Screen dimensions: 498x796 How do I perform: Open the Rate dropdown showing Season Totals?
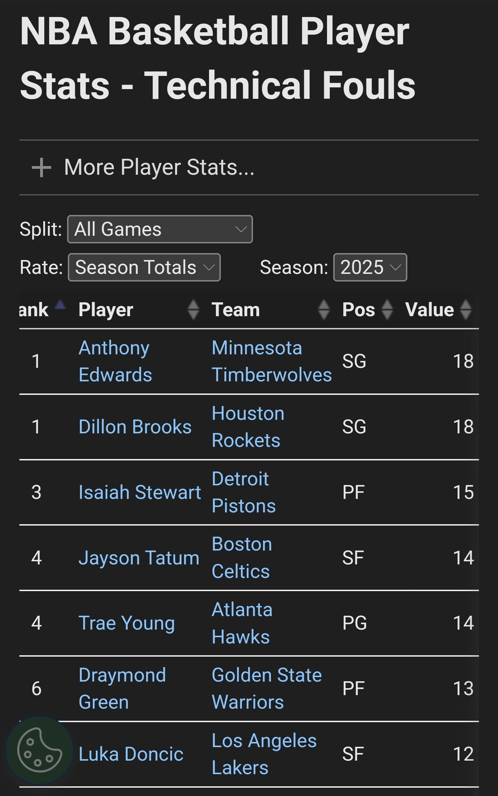(x=144, y=267)
